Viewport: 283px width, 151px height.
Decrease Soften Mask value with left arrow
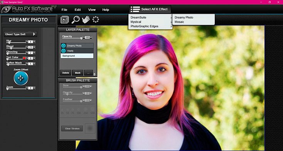click(x=27, y=64)
